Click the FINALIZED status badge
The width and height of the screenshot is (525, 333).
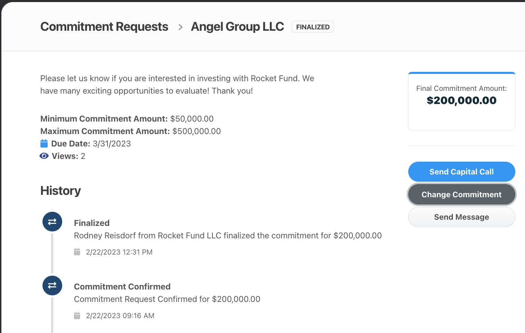312,27
